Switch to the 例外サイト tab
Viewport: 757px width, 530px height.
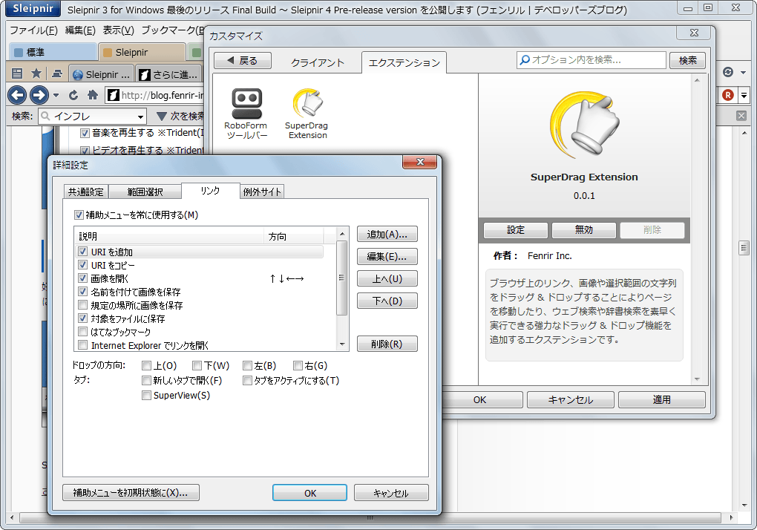[262, 192]
